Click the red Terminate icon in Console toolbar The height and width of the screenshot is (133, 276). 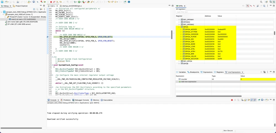pyautogui.click(x=232, y=100)
